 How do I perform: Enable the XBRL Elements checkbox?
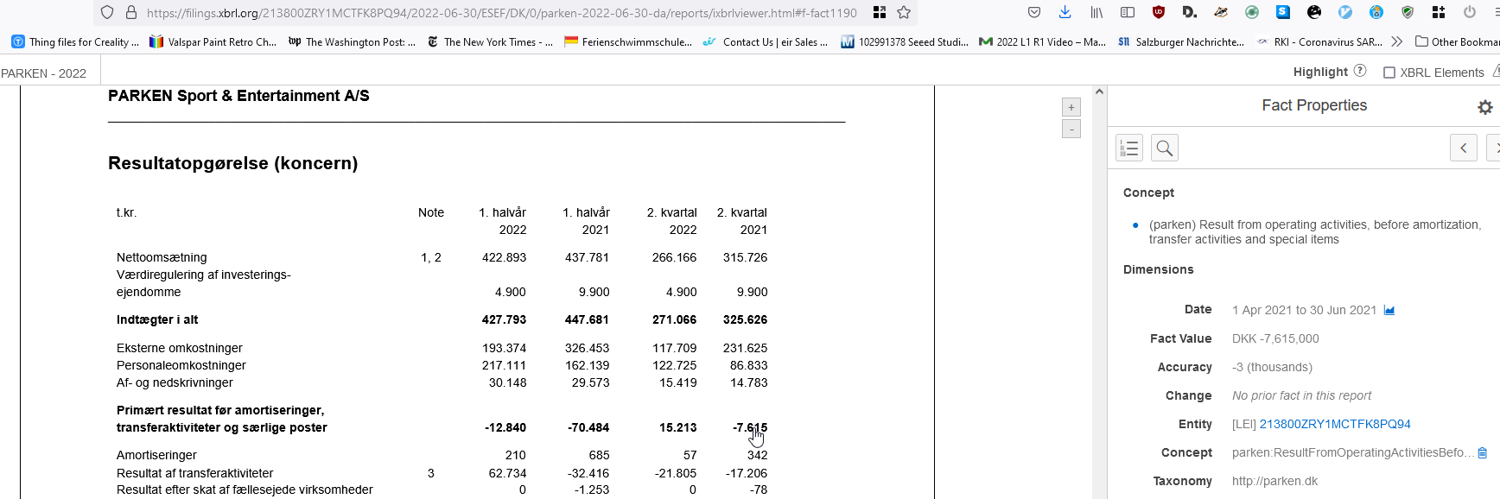coord(1389,73)
